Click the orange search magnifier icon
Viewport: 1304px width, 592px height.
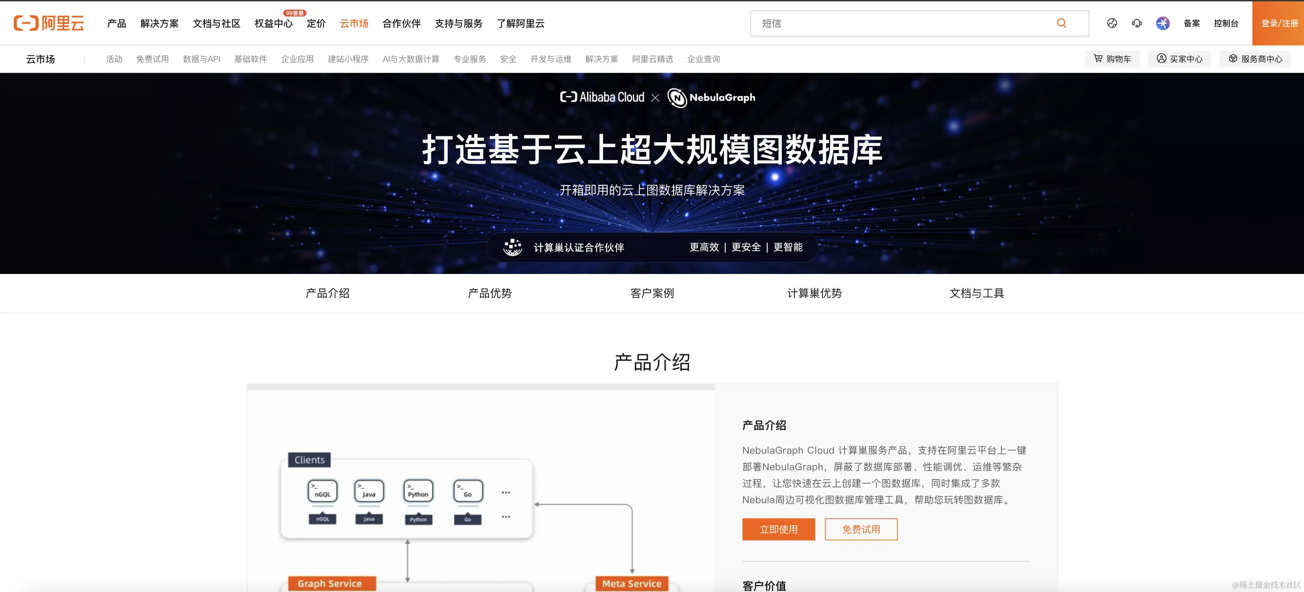click(1061, 23)
